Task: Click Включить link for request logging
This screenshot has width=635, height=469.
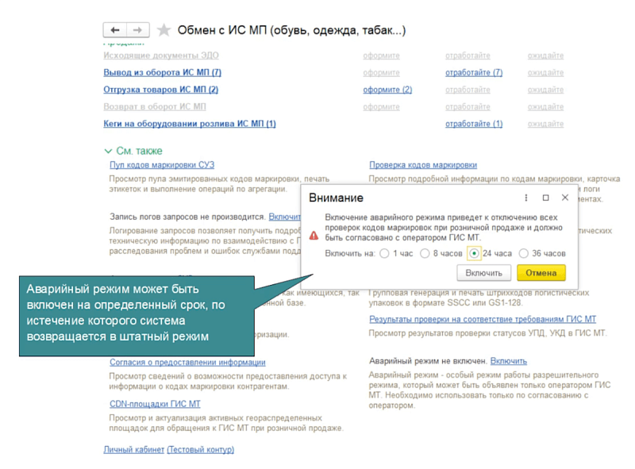Action: point(285,217)
